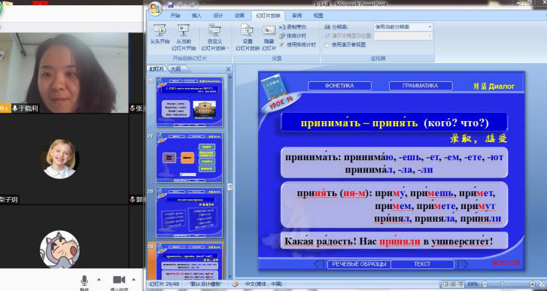Click the ФОНЕТИКА button on the slide
The width and height of the screenshot is (547, 291).
pyautogui.click(x=339, y=86)
